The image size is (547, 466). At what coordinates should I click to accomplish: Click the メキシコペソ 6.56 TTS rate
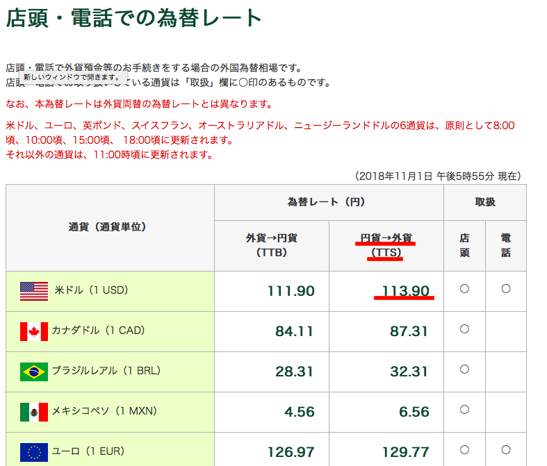(x=414, y=412)
